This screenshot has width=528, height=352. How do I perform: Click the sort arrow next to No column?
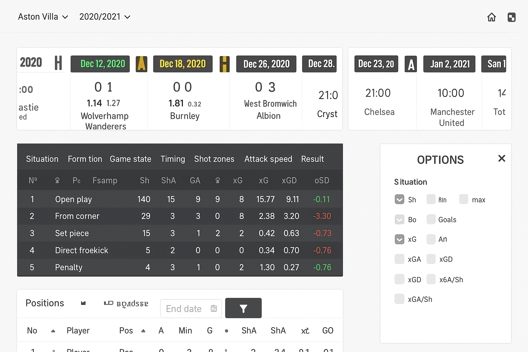[53, 331]
